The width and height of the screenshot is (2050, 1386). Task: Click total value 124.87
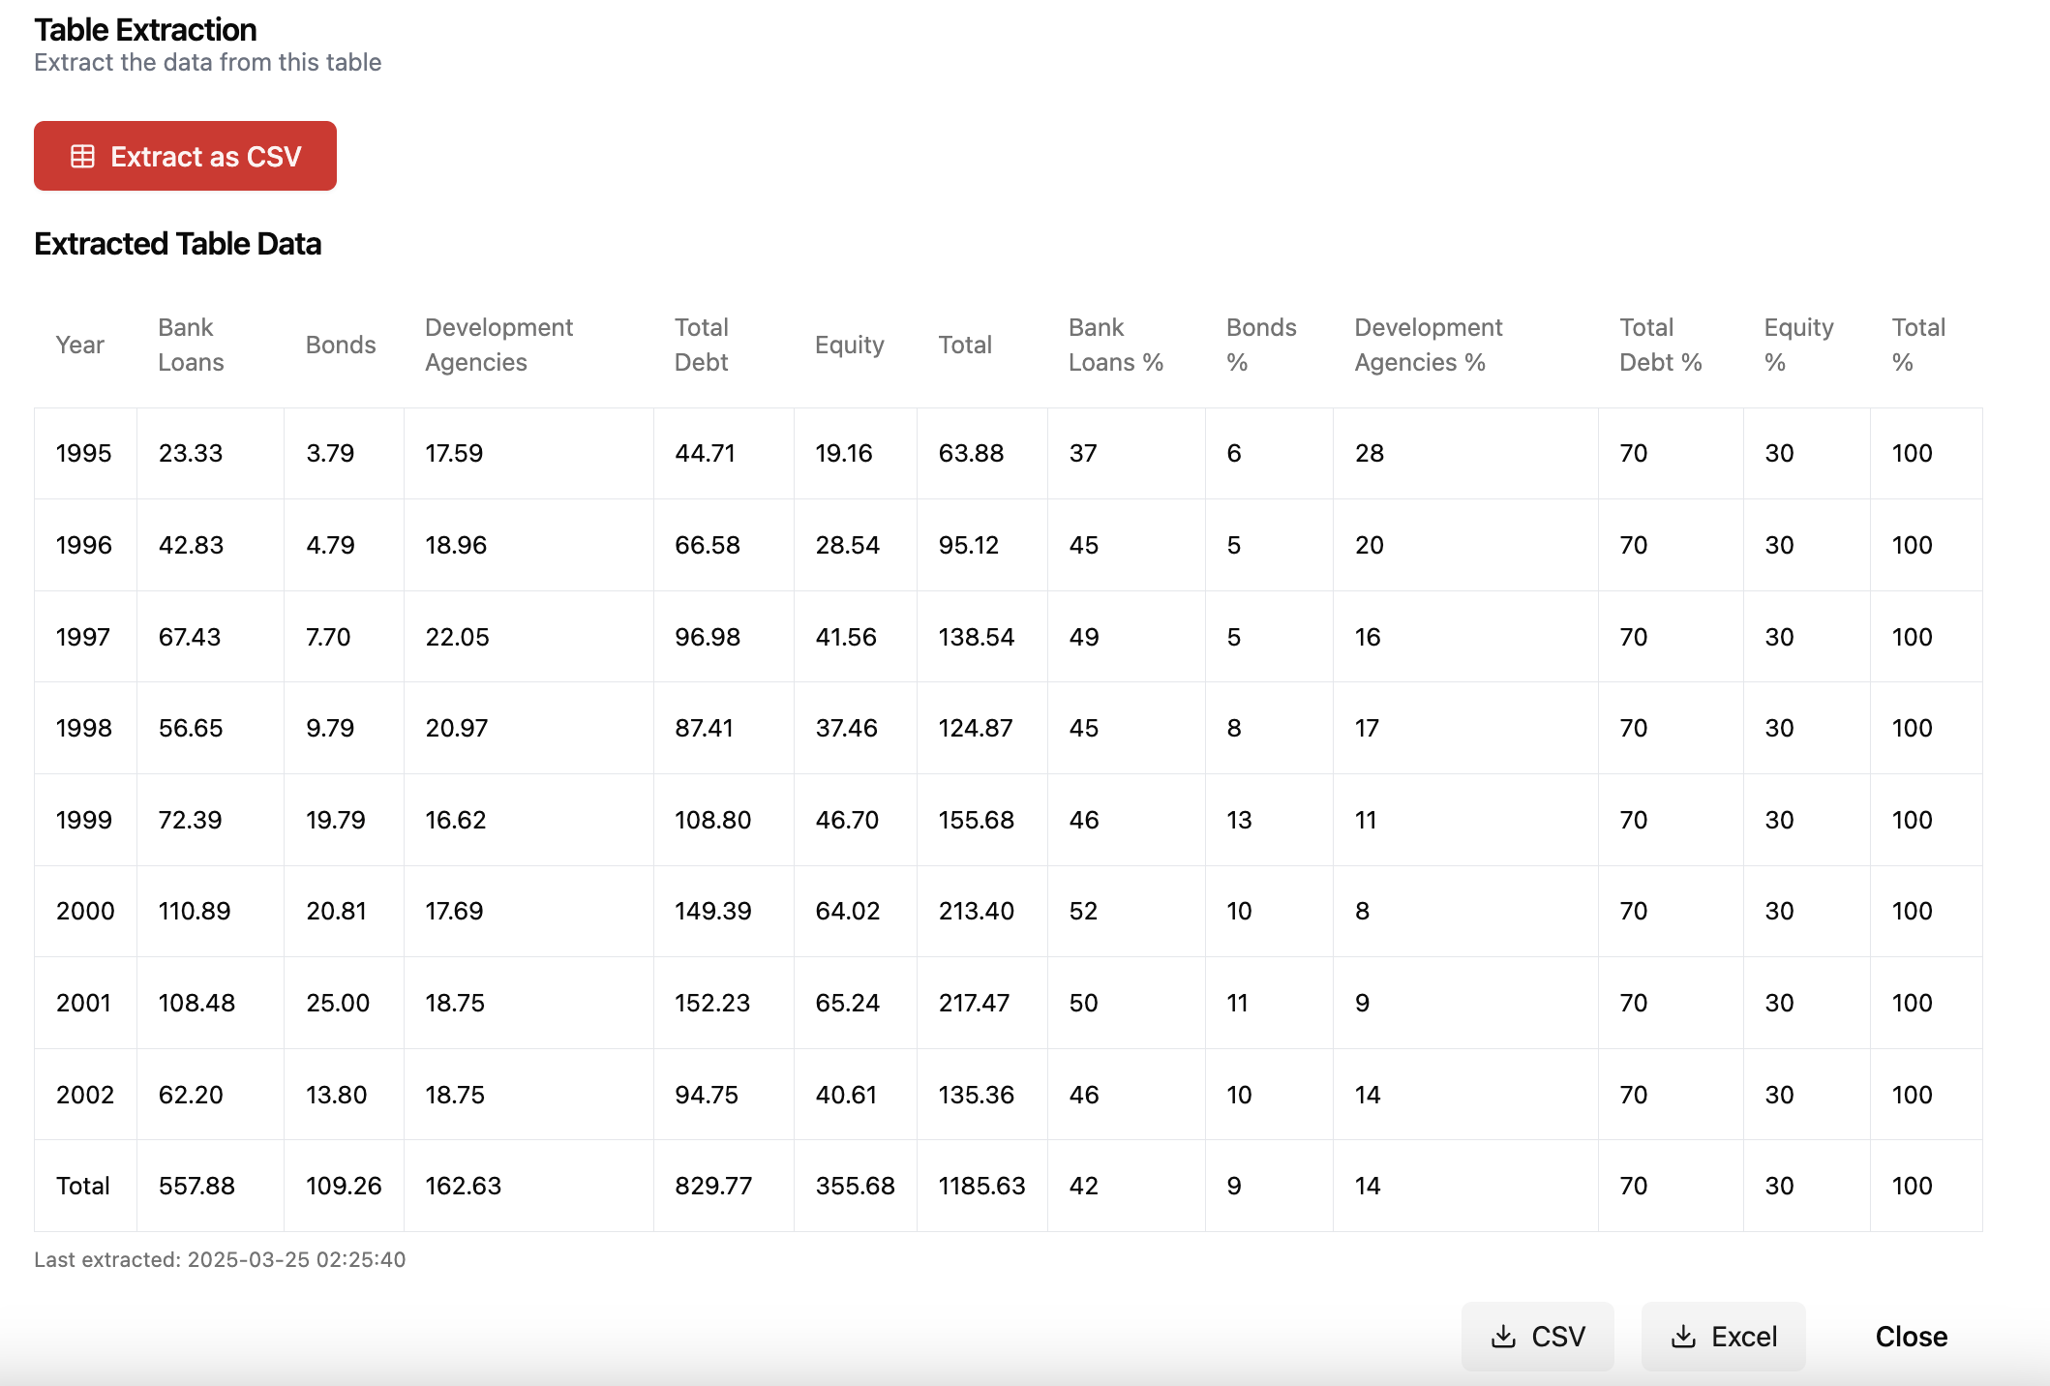[976, 728]
